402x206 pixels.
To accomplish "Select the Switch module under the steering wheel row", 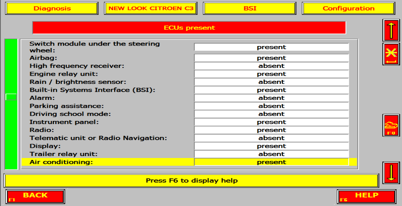I will coord(189,47).
